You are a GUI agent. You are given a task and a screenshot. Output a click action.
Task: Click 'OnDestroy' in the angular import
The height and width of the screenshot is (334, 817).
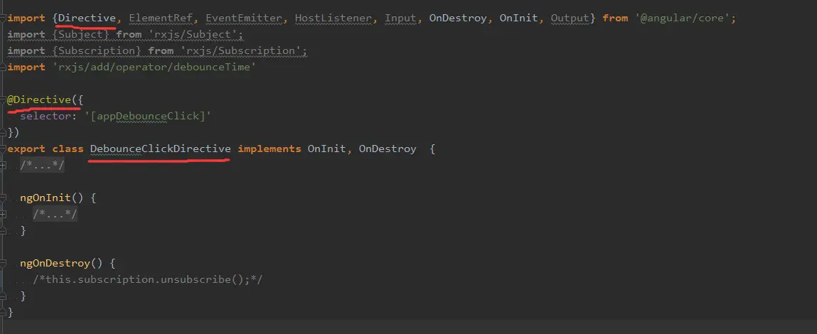458,18
